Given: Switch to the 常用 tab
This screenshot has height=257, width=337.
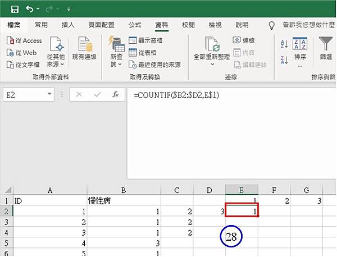Looking at the screenshot, I should pyautogui.click(x=41, y=25).
